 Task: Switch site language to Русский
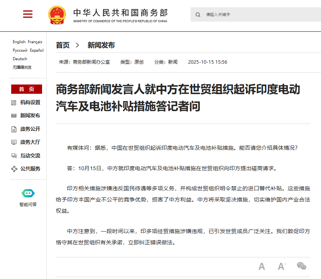tap(20, 50)
